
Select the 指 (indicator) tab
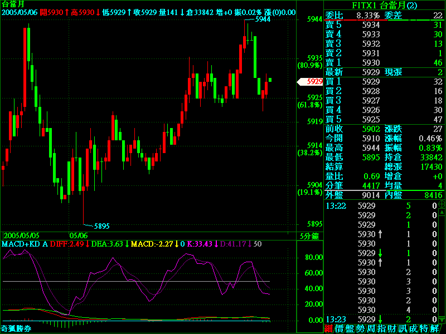coord(381,328)
